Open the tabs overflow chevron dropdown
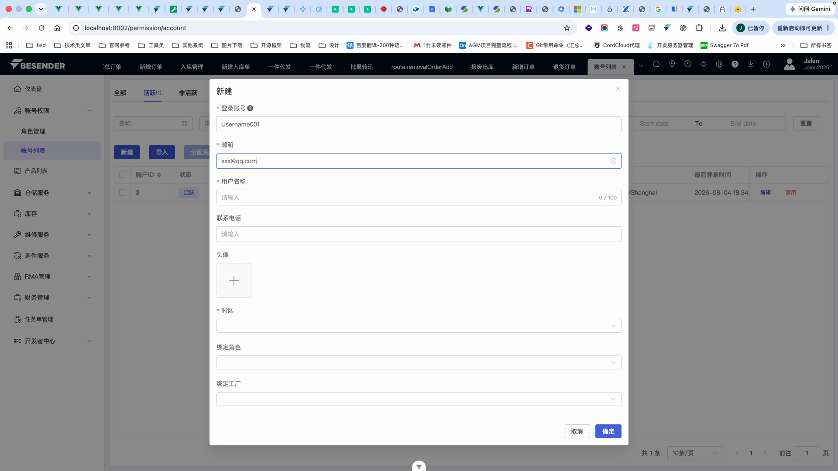 pos(641,66)
